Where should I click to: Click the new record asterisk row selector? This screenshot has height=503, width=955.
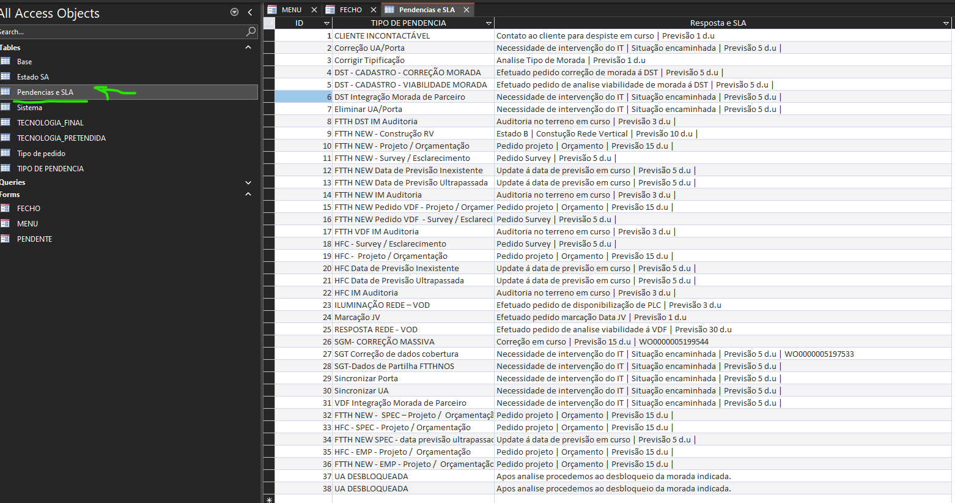[269, 499]
